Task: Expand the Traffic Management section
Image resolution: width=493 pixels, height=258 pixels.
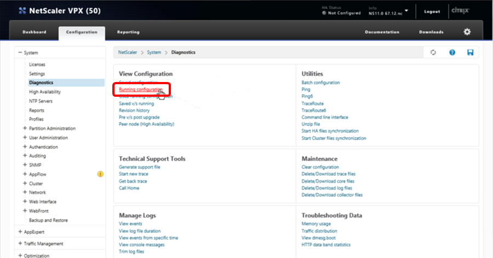Action: tap(20, 243)
